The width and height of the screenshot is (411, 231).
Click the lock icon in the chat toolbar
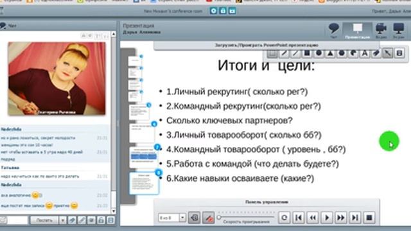(x=101, y=220)
